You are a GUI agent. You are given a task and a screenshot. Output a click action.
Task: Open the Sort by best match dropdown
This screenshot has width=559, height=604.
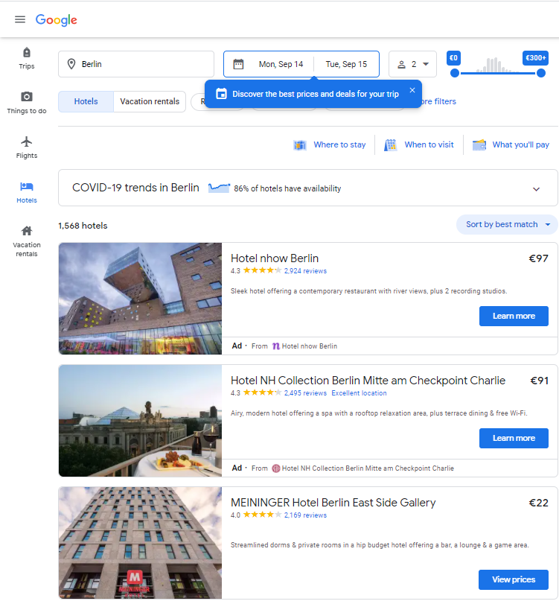coord(507,224)
